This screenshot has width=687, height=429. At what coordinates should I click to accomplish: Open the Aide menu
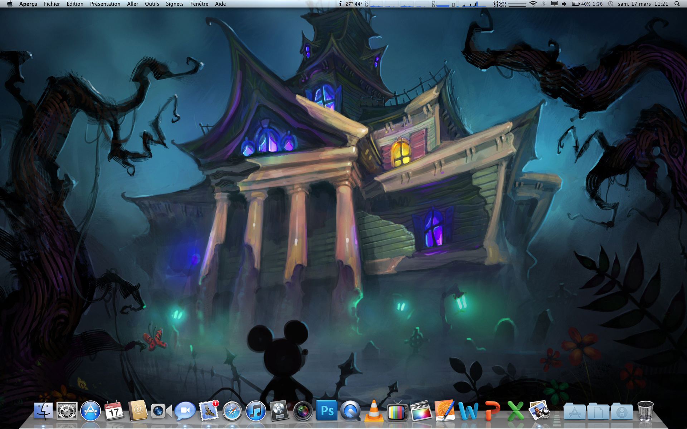220,4
